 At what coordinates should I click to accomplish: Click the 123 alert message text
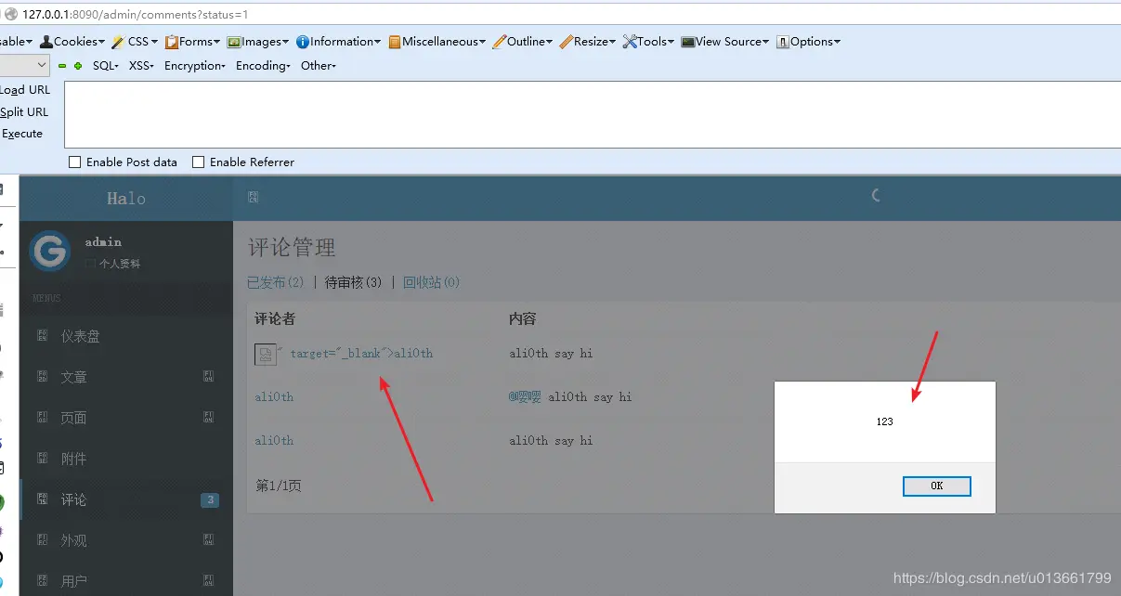click(884, 421)
